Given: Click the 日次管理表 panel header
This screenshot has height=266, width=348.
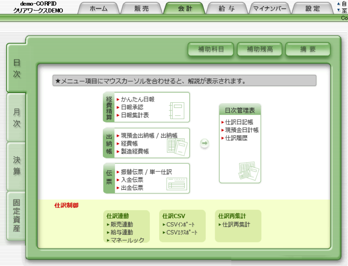Looking at the screenshot, I should click(240, 110).
